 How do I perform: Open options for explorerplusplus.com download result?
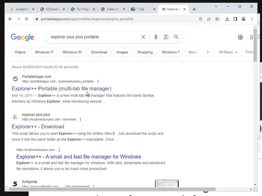80,119
